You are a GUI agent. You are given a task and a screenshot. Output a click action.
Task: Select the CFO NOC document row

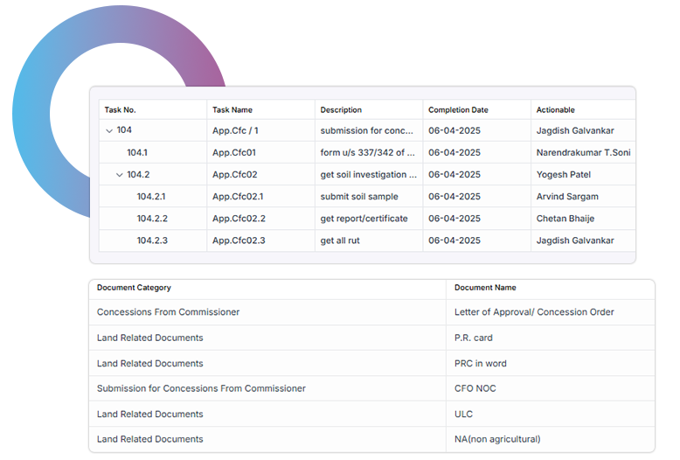(x=475, y=388)
